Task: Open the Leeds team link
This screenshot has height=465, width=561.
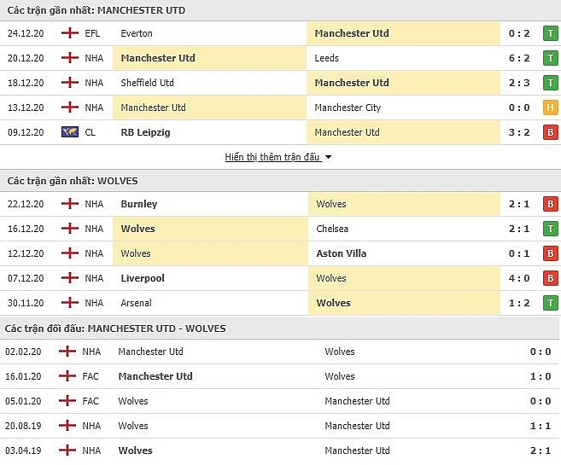Action: click(x=326, y=58)
